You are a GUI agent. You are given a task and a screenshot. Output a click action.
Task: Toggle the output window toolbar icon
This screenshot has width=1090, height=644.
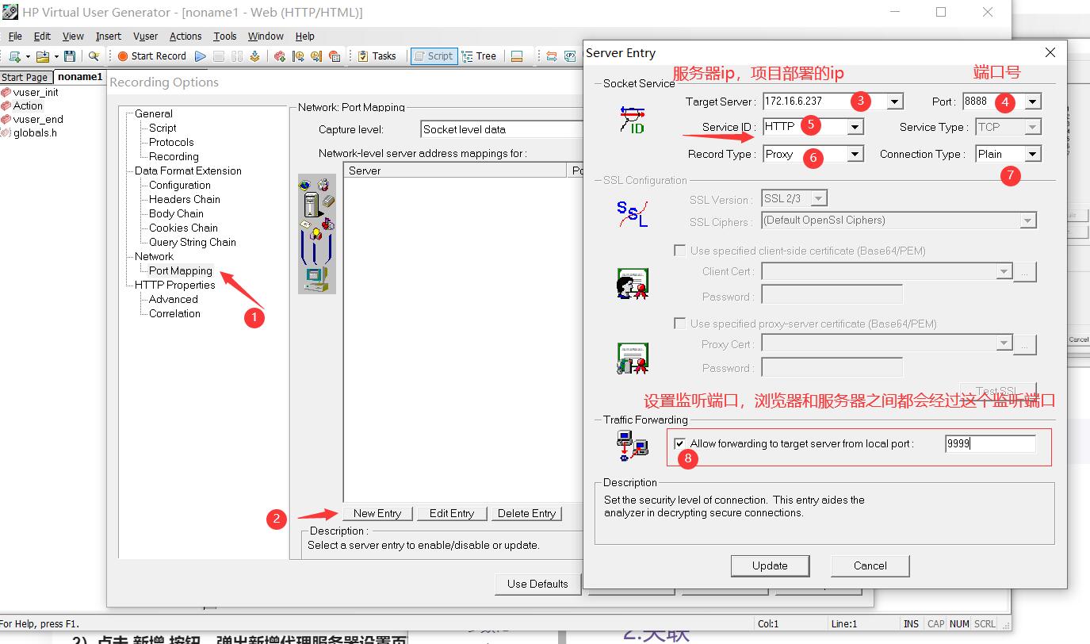click(517, 56)
